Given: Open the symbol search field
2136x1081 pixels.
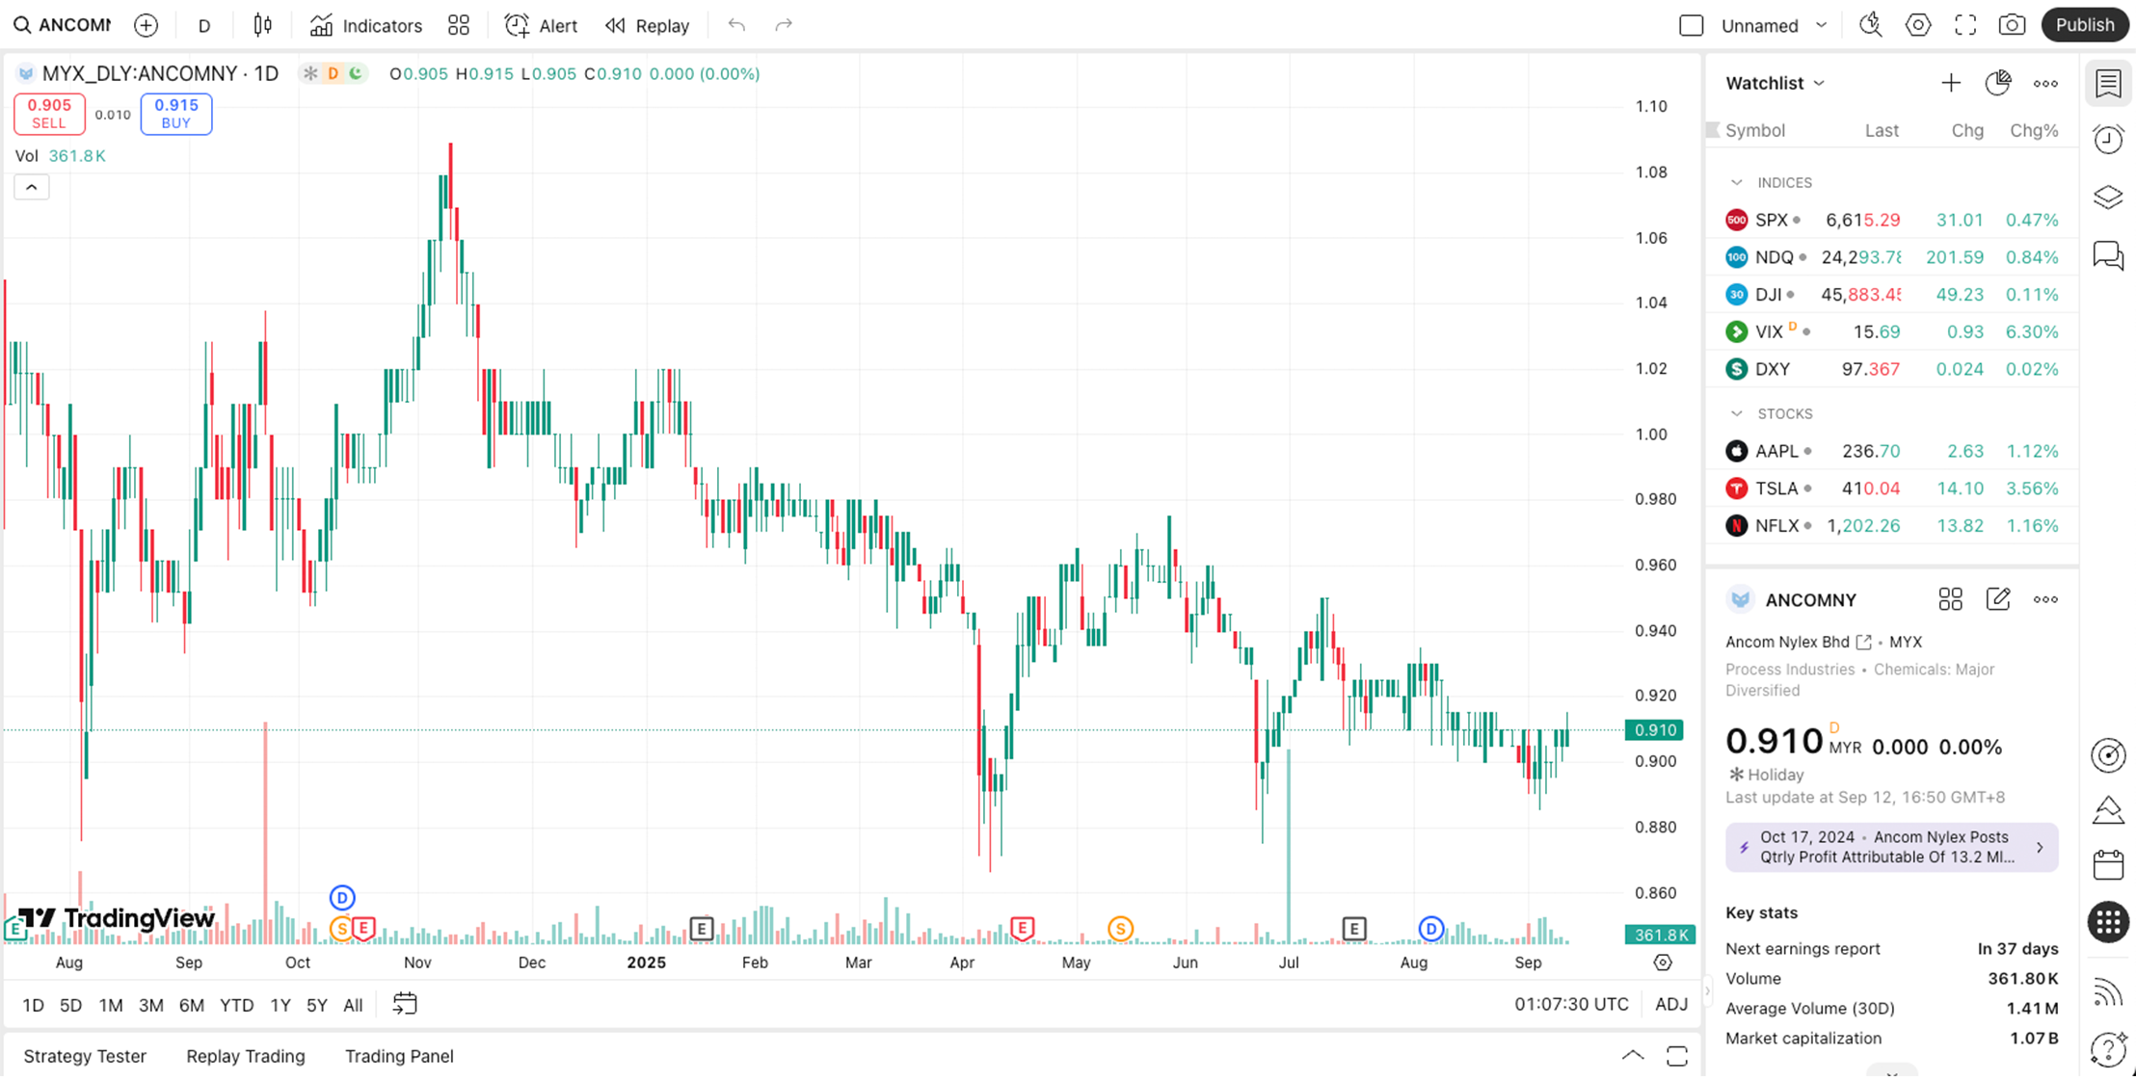Looking at the screenshot, I should click(x=63, y=25).
